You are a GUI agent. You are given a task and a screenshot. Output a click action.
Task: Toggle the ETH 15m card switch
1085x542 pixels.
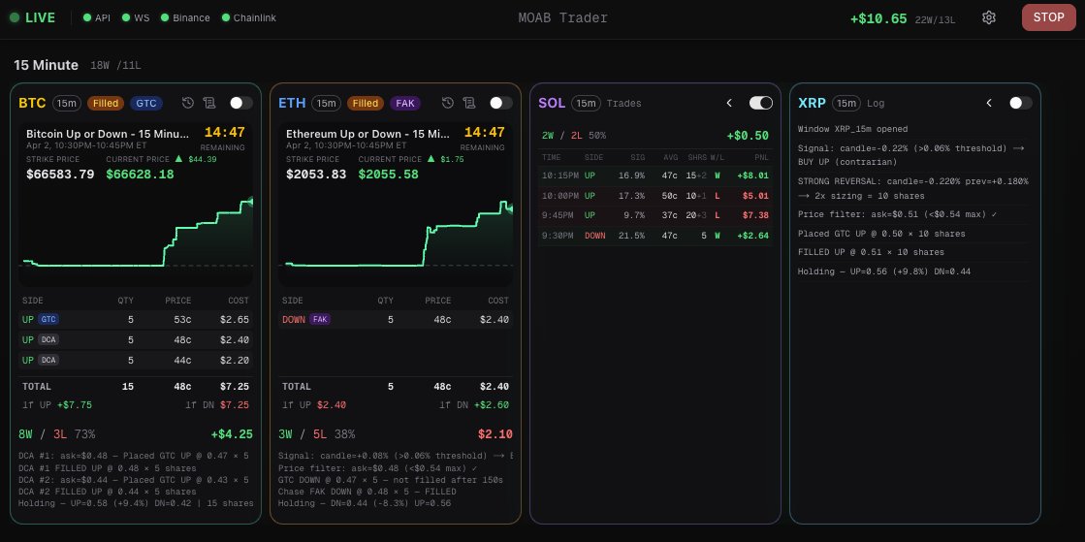(x=501, y=103)
